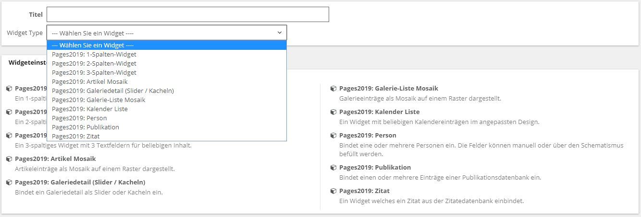Click the cube icon beside Pages2019: Person description
The image size is (641, 217).
pyautogui.click(x=333, y=136)
